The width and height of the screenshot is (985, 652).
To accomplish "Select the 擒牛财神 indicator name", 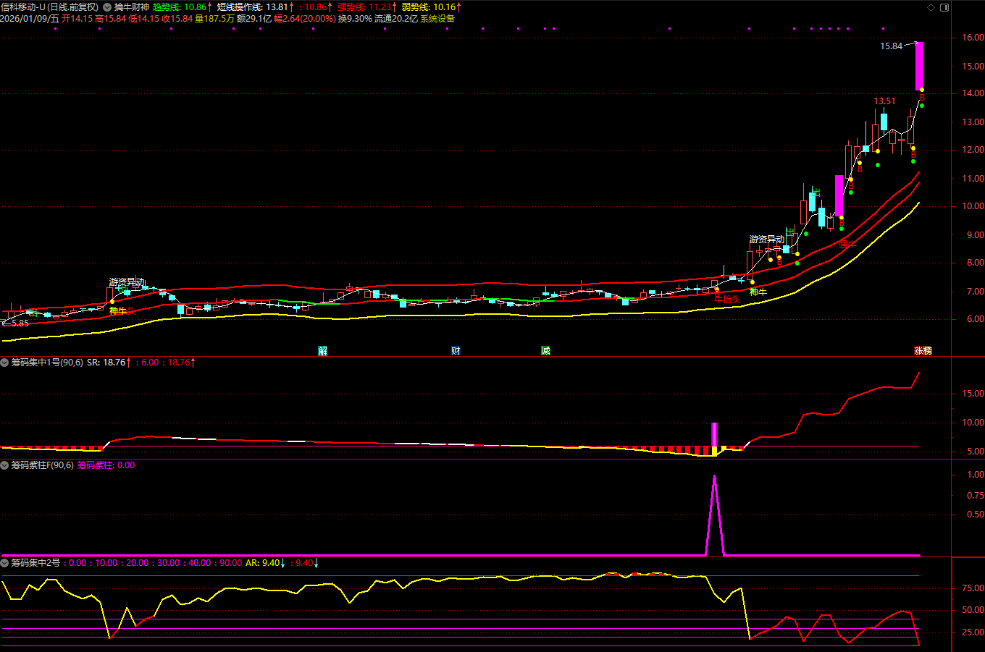I will (131, 7).
